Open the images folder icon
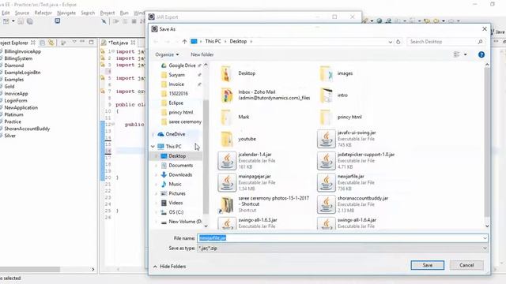 coord(327,73)
